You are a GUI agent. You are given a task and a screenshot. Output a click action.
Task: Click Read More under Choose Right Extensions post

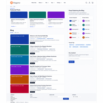(32, 83)
